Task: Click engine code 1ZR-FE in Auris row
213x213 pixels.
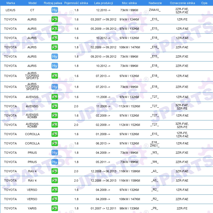Action: [182, 19]
